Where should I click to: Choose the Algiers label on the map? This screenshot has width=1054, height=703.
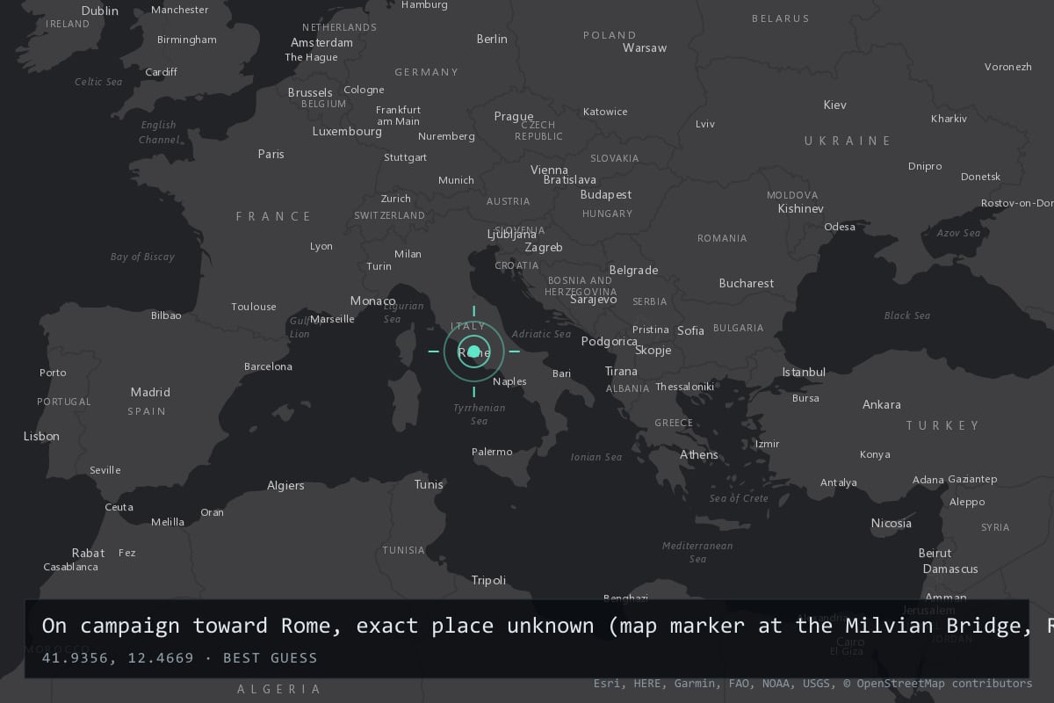285,485
